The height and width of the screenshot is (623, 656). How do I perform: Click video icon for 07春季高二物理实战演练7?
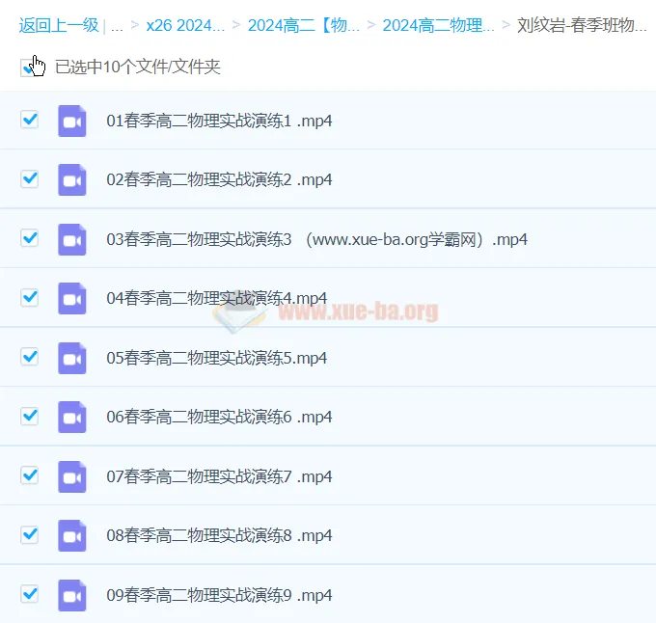[72, 476]
